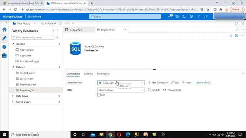Click the feedback icon in Azure header
This screenshot has height=138, width=246.
point(206,16)
